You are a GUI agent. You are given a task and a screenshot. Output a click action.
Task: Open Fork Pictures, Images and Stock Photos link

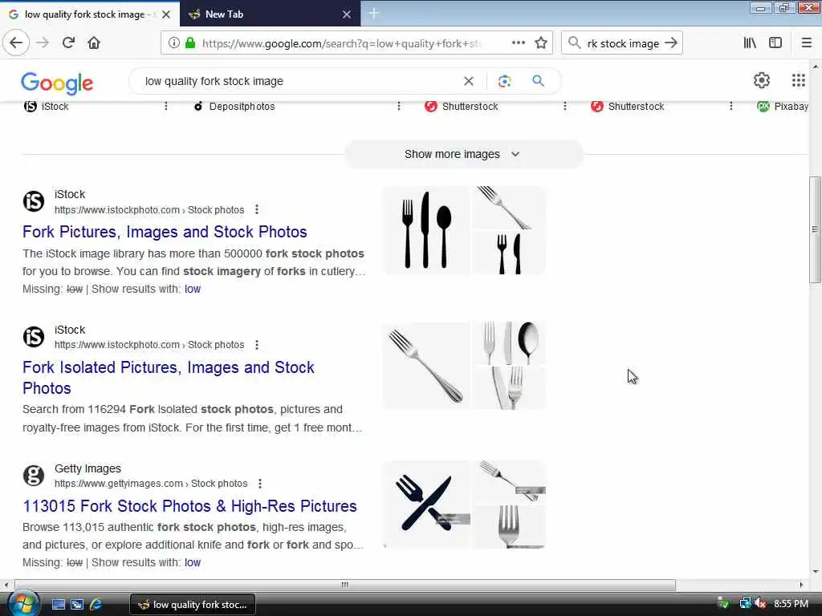click(x=165, y=232)
